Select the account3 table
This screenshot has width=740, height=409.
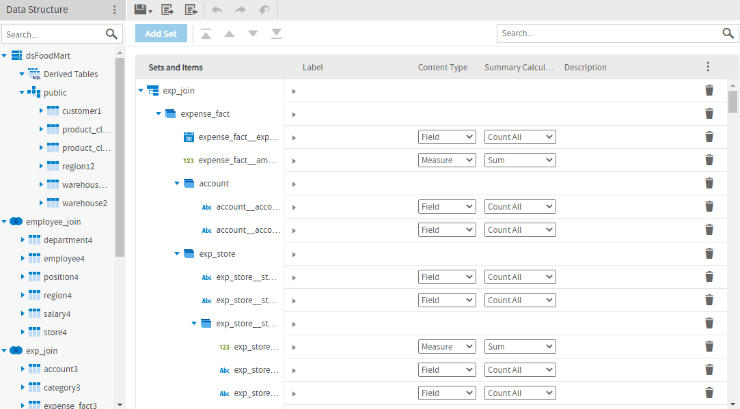coord(61,369)
